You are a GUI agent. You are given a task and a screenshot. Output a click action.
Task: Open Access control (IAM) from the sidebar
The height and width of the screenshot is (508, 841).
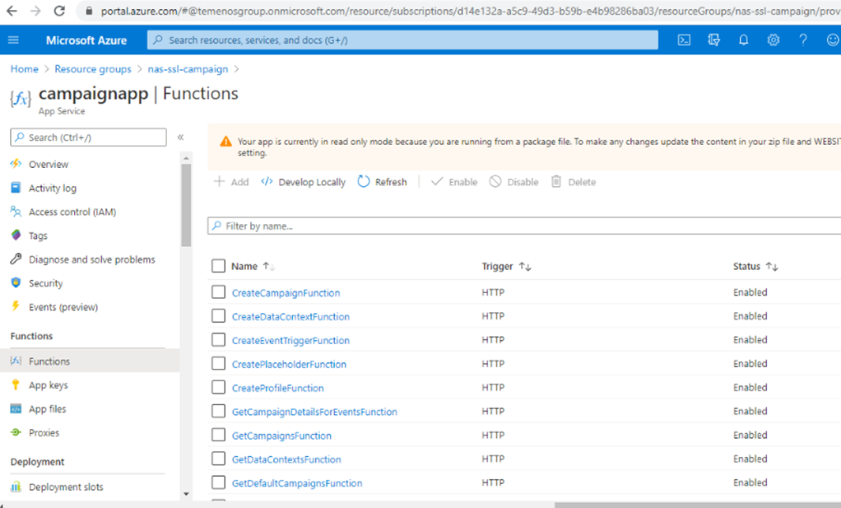pos(72,212)
